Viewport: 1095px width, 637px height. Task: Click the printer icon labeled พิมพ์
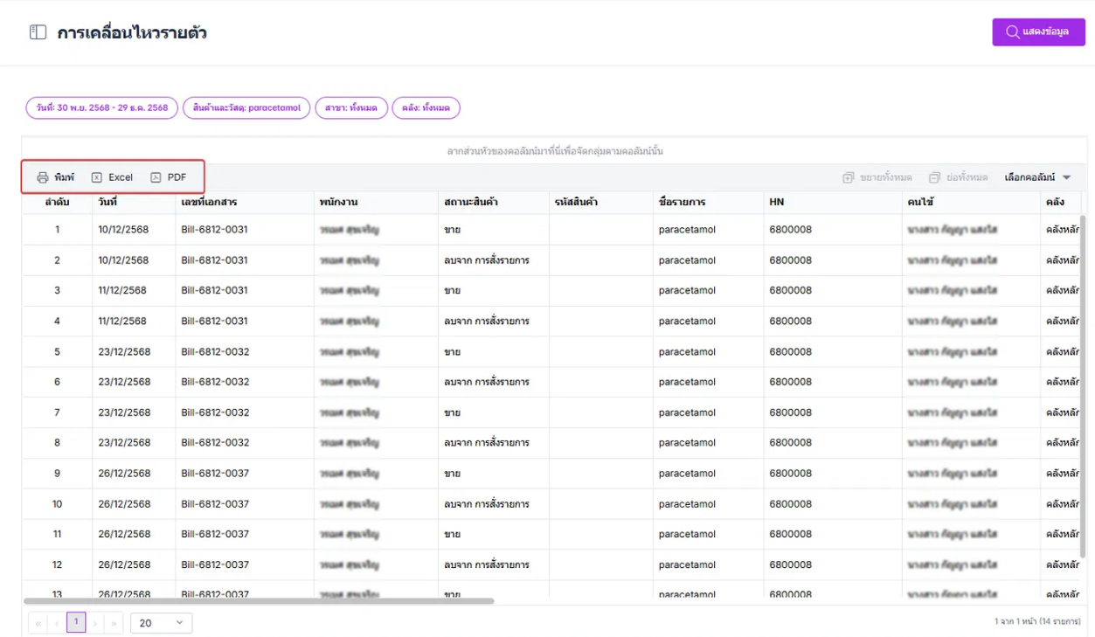[43, 177]
